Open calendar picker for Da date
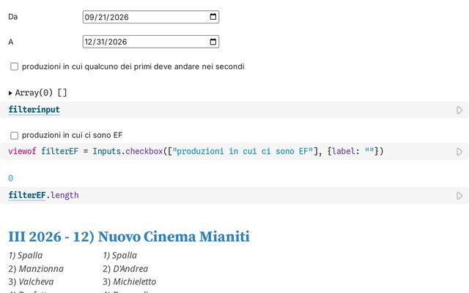 click(x=213, y=17)
